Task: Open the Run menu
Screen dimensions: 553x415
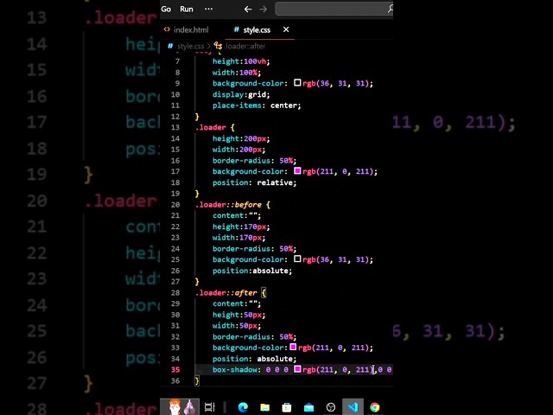Action: [187, 10]
